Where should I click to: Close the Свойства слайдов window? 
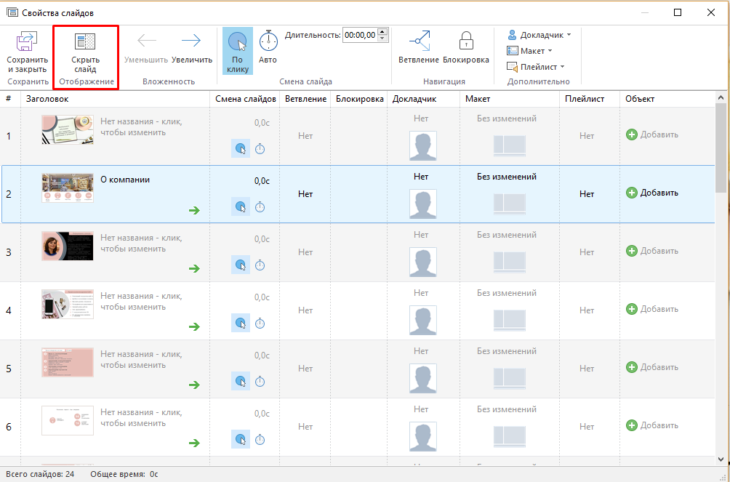coord(711,12)
